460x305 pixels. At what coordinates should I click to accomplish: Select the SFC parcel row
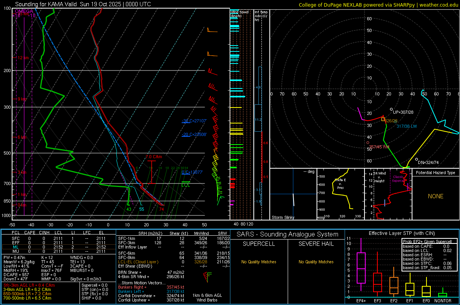(x=59, y=238)
